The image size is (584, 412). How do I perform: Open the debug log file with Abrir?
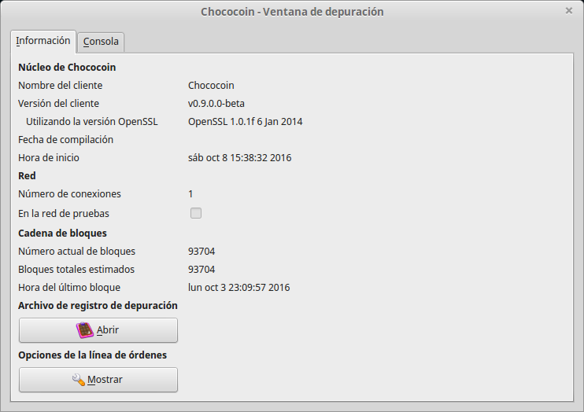(x=98, y=330)
